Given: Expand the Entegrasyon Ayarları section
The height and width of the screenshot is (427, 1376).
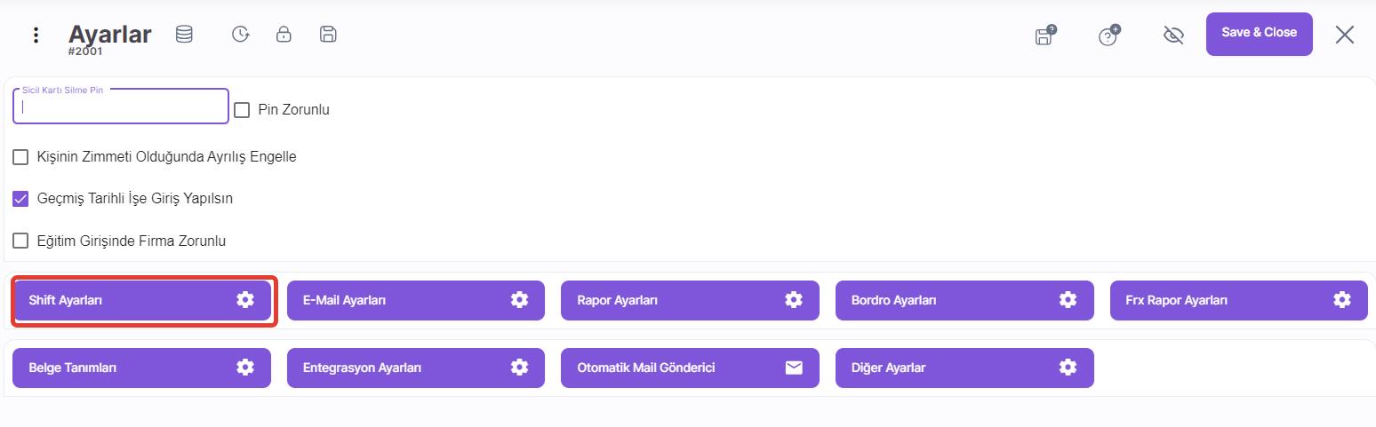Looking at the screenshot, I should (x=415, y=368).
